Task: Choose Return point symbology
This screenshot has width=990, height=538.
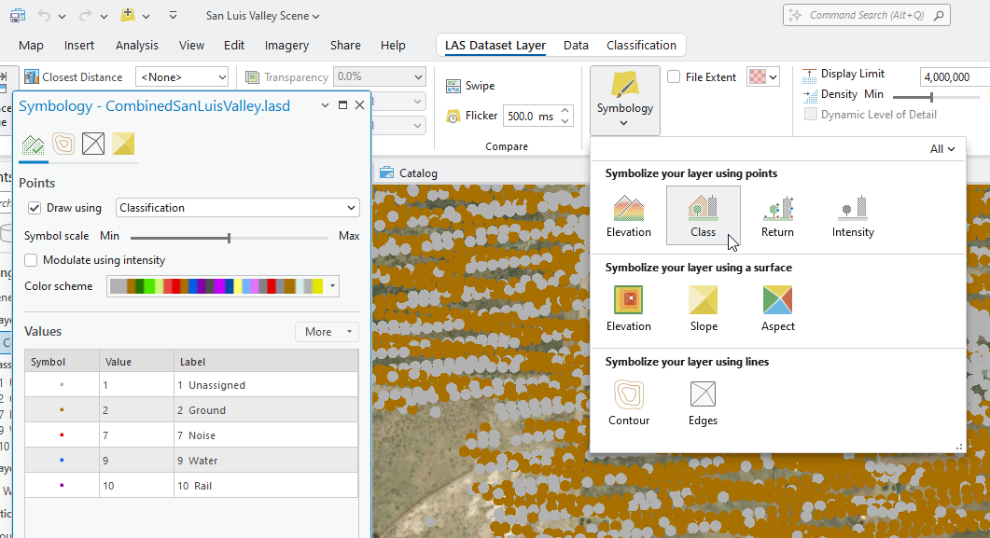Action: click(776, 214)
